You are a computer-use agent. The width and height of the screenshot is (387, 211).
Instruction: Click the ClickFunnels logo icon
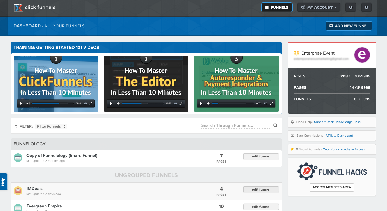pos(19,8)
